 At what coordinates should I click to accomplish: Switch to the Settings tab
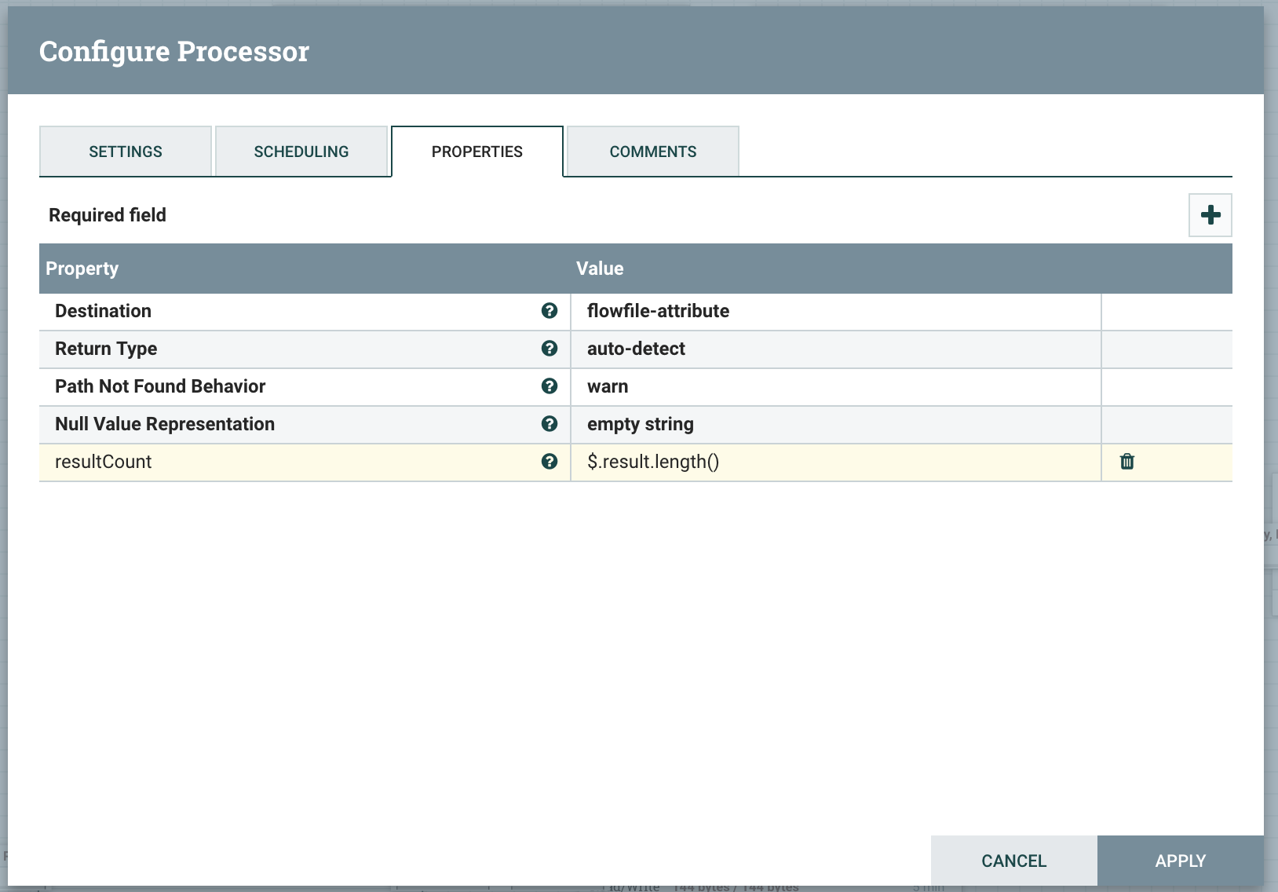click(x=126, y=152)
